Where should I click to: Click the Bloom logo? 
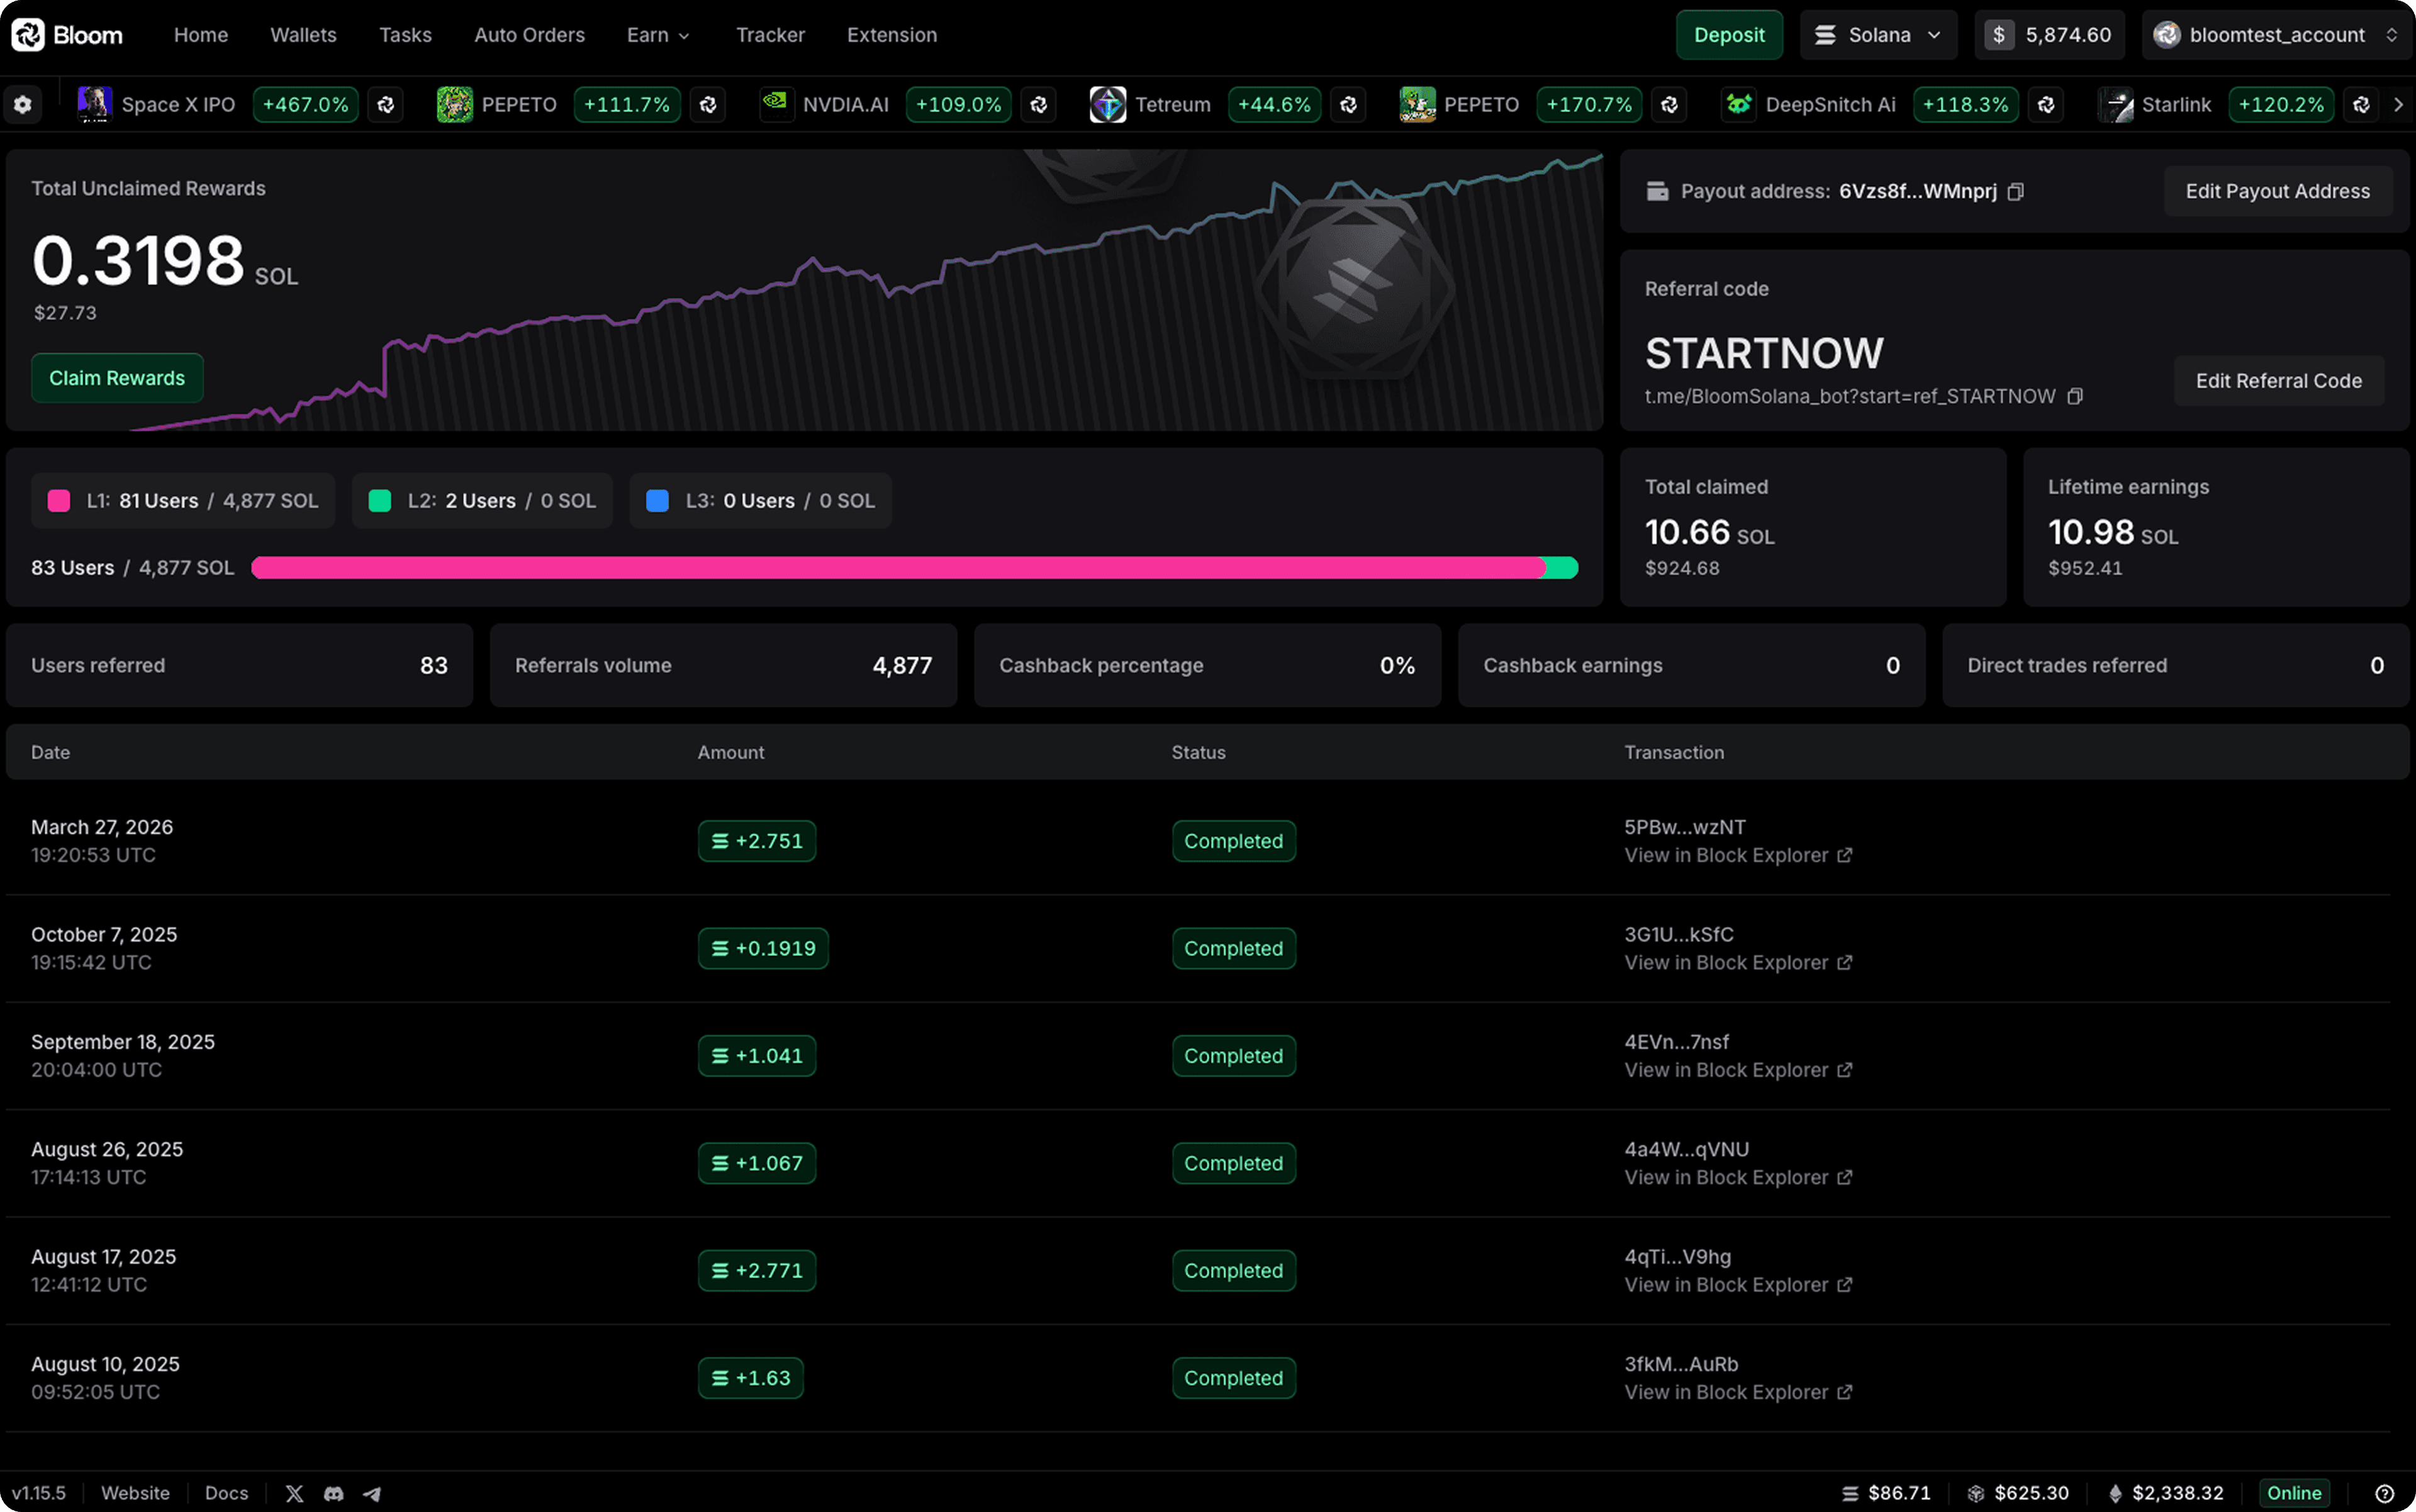click(67, 35)
